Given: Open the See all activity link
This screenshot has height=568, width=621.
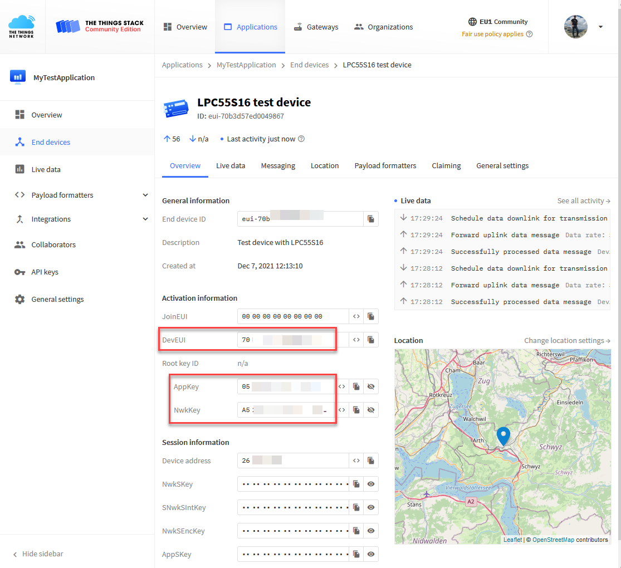Looking at the screenshot, I should coord(584,201).
